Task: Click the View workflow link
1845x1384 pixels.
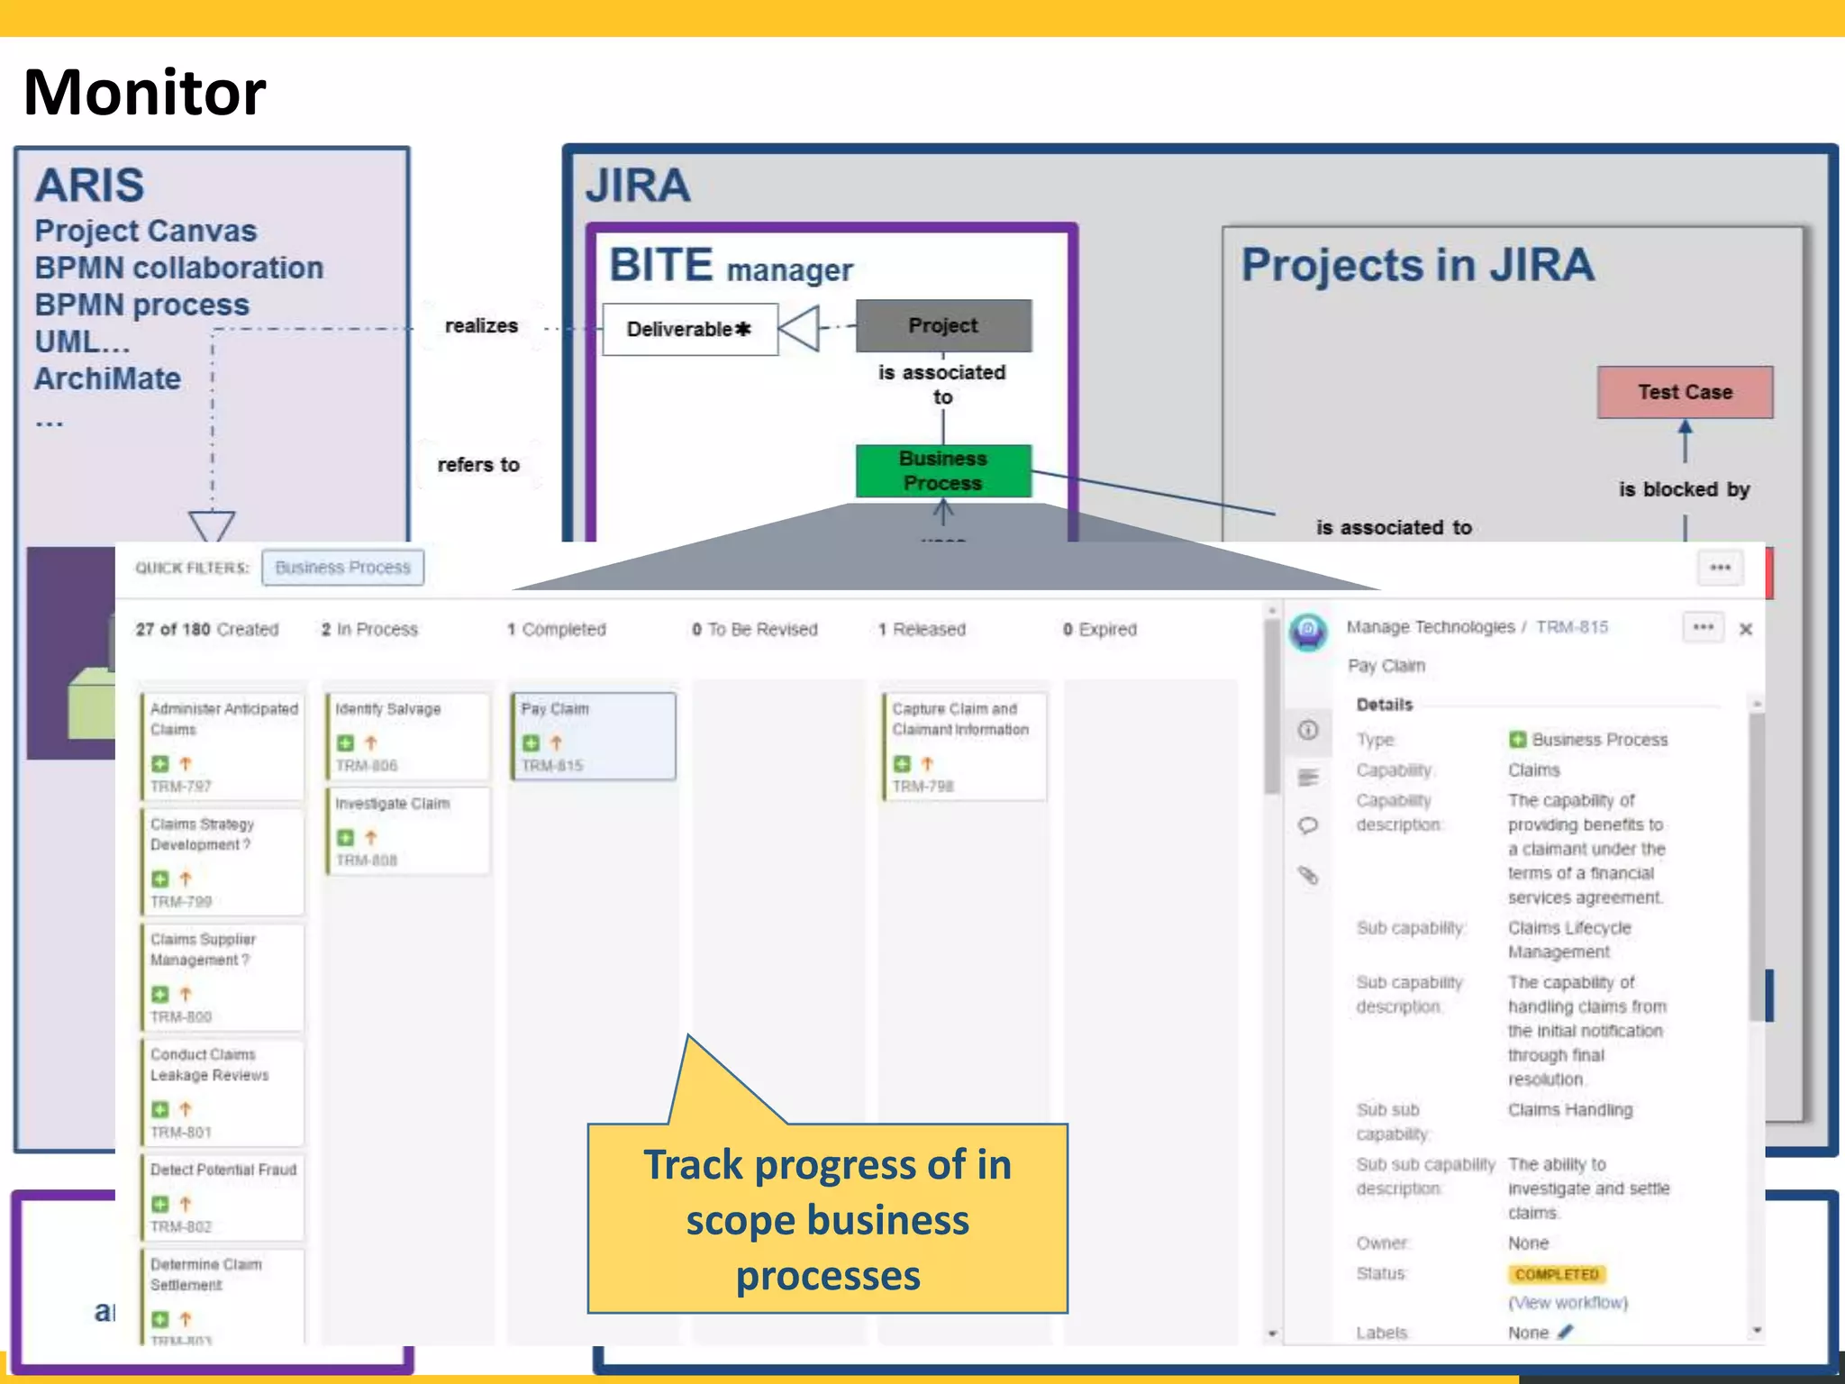Action: click(1568, 1302)
